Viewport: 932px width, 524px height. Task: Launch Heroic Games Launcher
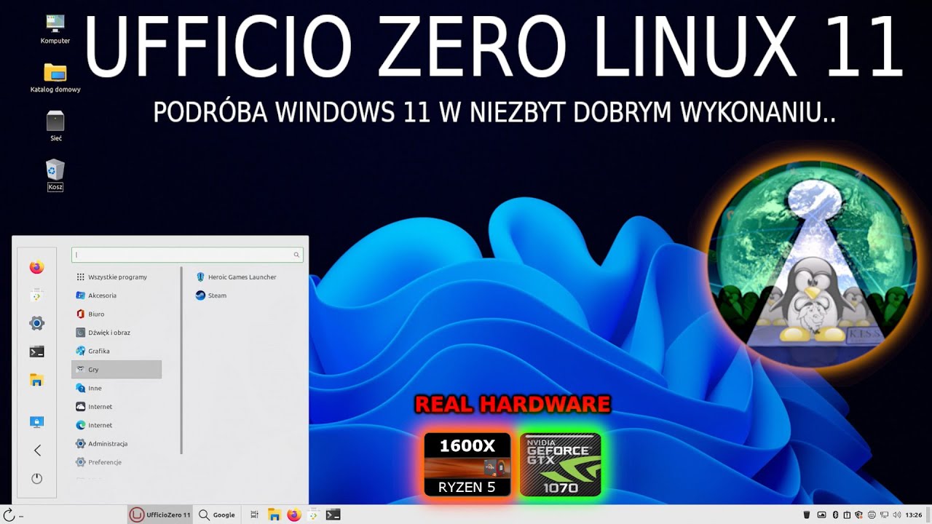pos(237,277)
